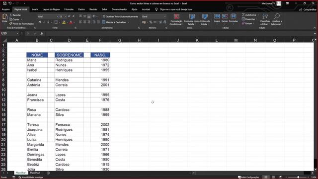Align text to bottom
The image size is (318, 179).
pos(89,16)
